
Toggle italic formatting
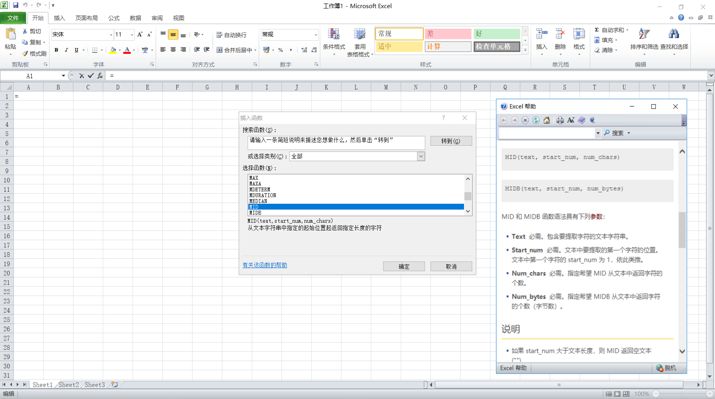pos(66,50)
